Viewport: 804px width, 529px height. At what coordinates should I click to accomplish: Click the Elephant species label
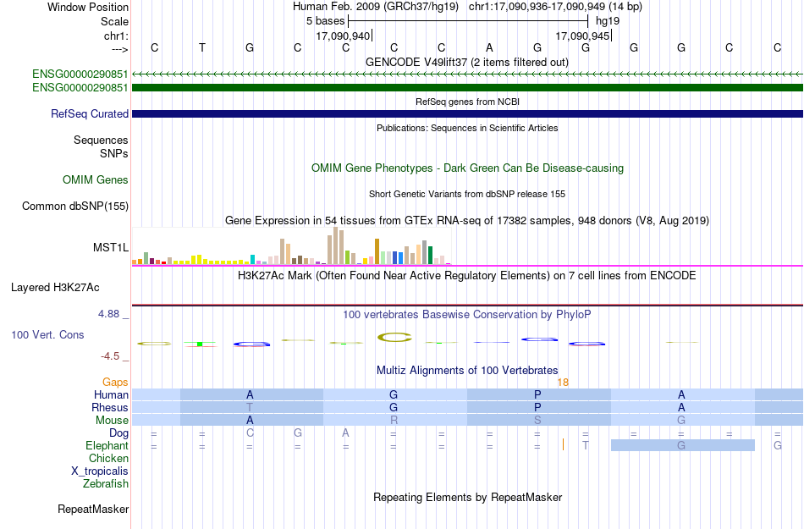107,446
